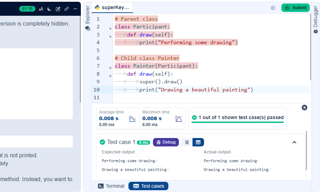Screen dimensions: 322x193
Task: Click the maximum time graph icon
Action: click(x=178, y=119)
